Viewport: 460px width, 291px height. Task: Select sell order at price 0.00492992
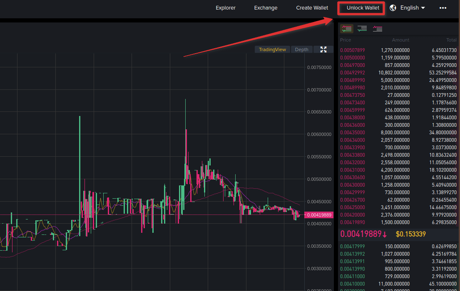(398, 73)
